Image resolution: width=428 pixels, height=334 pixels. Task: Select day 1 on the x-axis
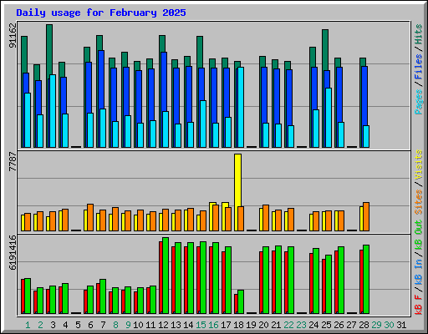28,325
